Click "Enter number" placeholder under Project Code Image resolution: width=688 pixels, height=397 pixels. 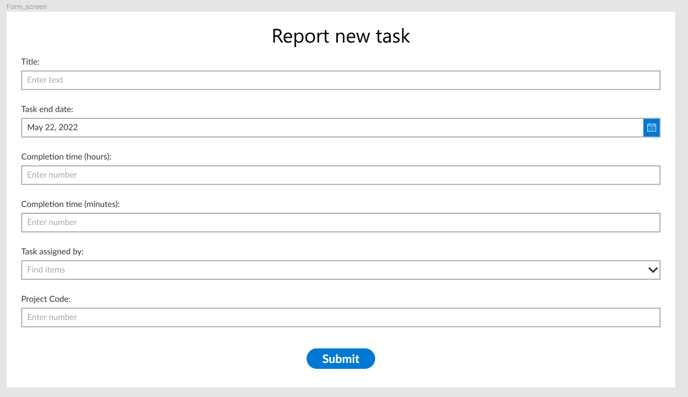click(52, 317)
